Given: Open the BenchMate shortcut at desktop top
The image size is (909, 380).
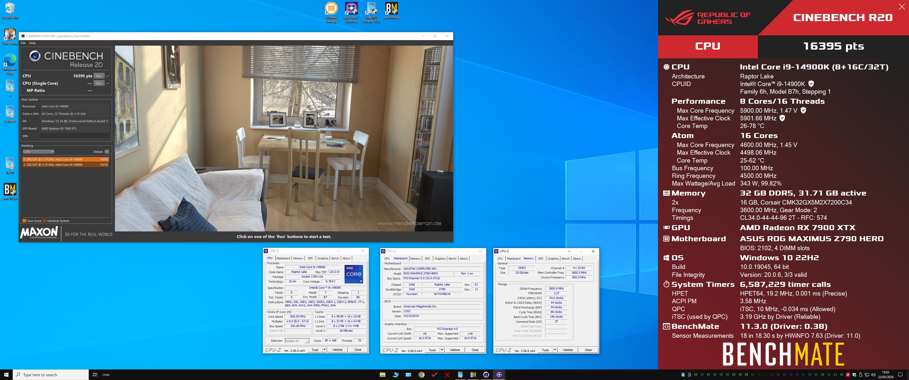Looking at the screenshot, I should click(x=391, y=11).
